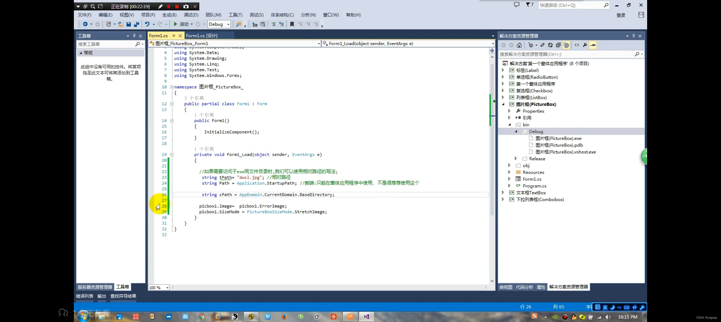The width and height of the screenshot is (721, 322).
Task: Click the recorder screenshot camera icon
Action: click(186, 6)
